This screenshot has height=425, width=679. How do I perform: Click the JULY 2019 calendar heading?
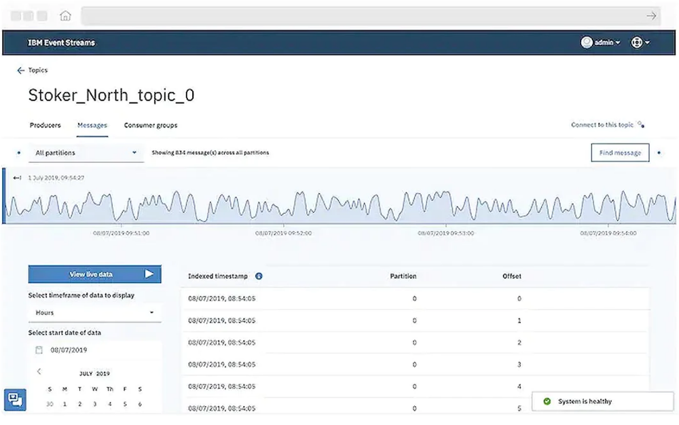point(94,373)
